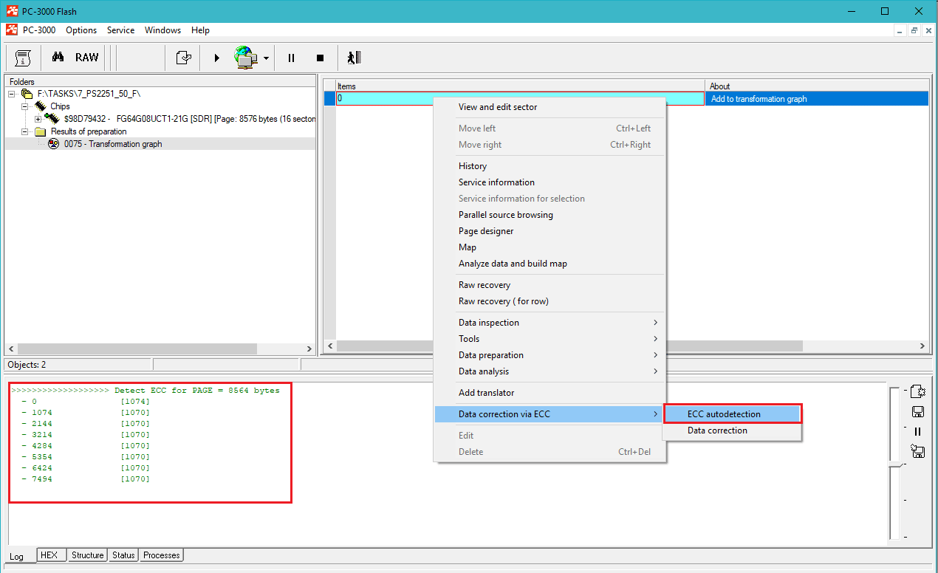Select the 0075 - Transformation graph tree item

[x=113, y=144]
